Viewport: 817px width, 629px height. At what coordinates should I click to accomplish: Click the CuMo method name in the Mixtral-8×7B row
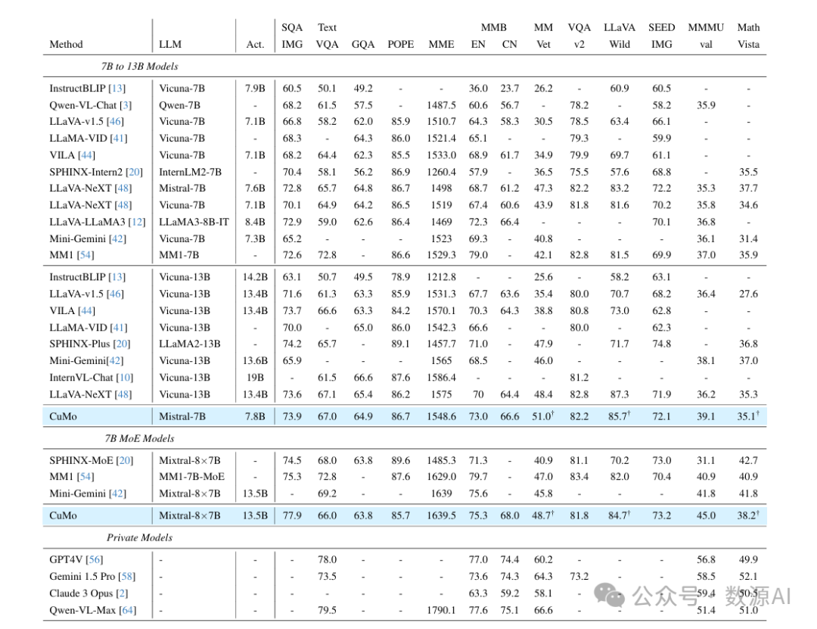click(x=63, y=515)
